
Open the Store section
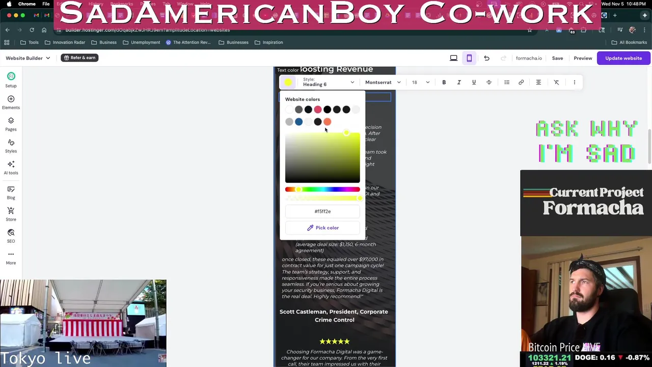(x=11, y=214)
